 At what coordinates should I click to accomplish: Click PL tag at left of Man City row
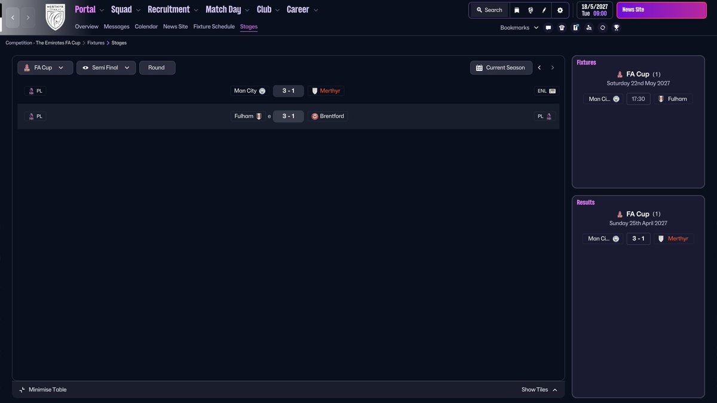tap(35, 91)
